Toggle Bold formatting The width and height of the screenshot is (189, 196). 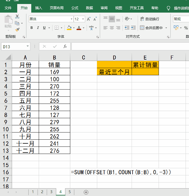32,28
